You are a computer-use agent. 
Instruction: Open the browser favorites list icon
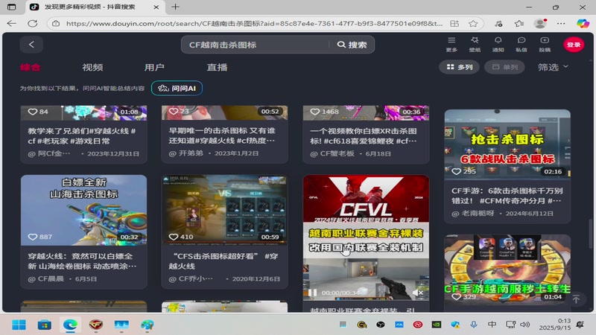click(519, 24)
